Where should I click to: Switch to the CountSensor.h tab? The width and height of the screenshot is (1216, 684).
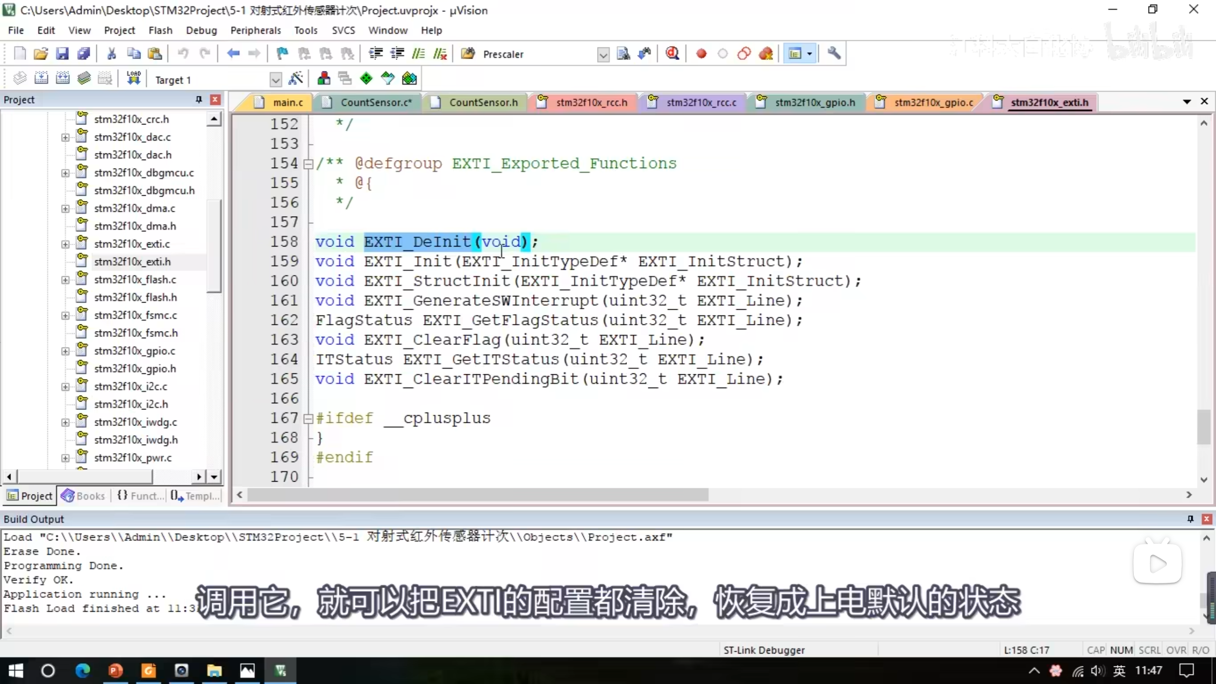tap(483, 103)
